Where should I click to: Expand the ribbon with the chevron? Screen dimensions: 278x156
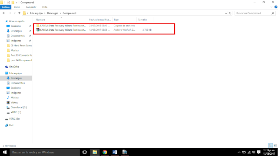[271, 7]
